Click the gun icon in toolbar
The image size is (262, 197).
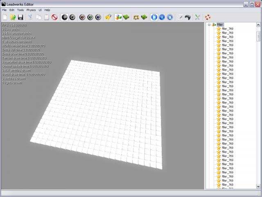187,17
